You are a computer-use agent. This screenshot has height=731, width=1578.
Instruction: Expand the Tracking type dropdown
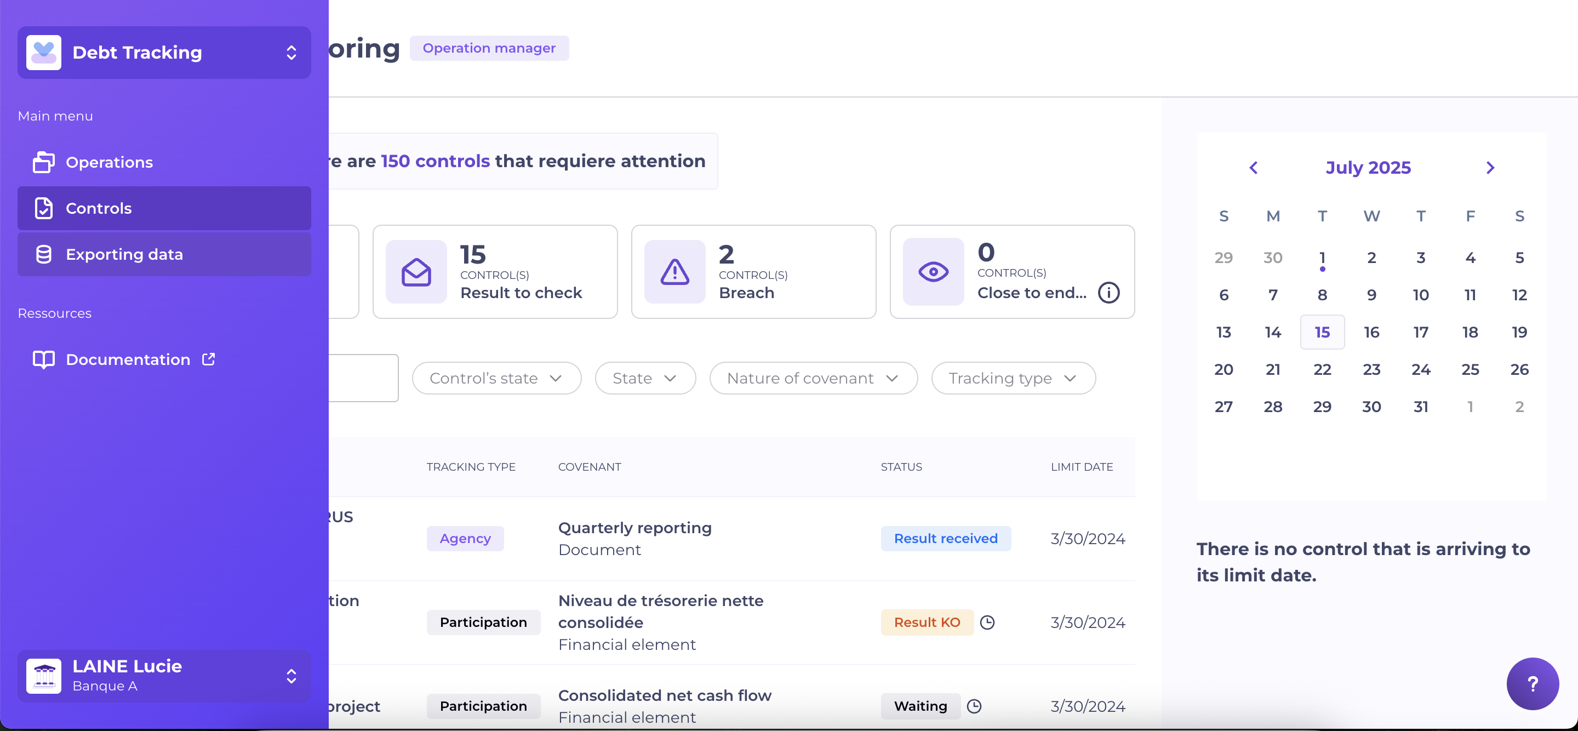pos(1013,378)
